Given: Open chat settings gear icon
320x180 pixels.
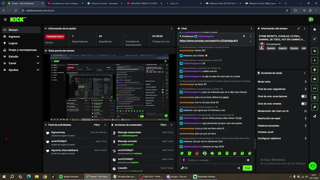Looking at the screenshot, I should [x=239, y=168].
